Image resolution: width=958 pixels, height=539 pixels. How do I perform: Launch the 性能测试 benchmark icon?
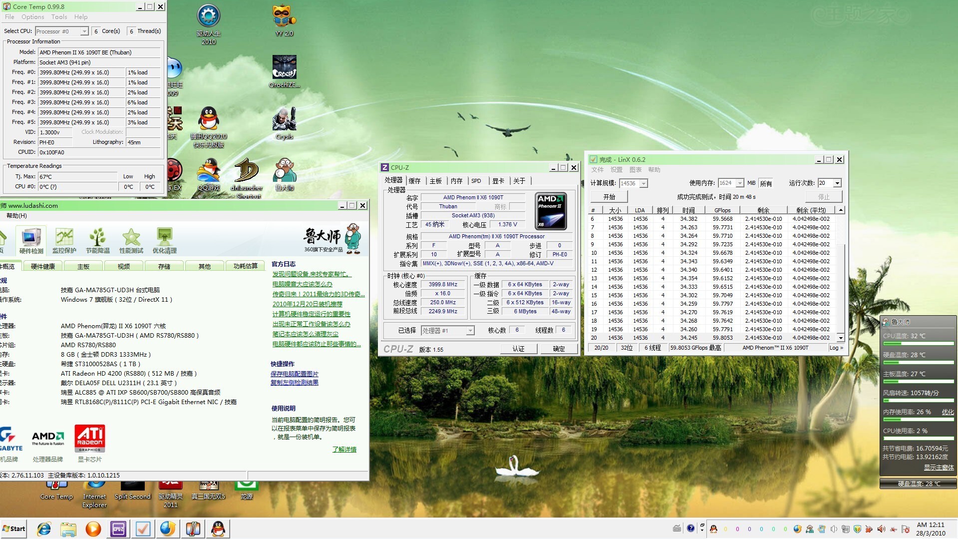(x=131, y=240)
